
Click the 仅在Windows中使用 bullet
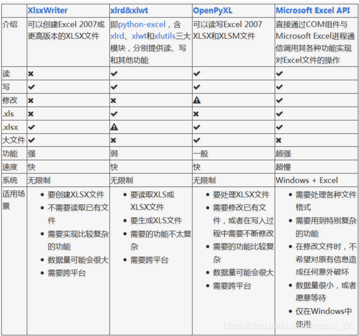323,317
